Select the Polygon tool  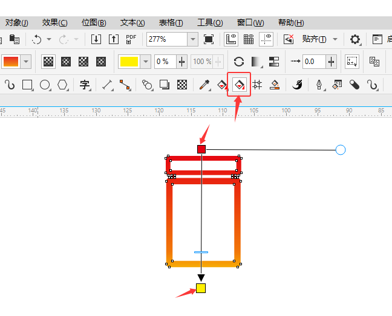pos(62,85)
